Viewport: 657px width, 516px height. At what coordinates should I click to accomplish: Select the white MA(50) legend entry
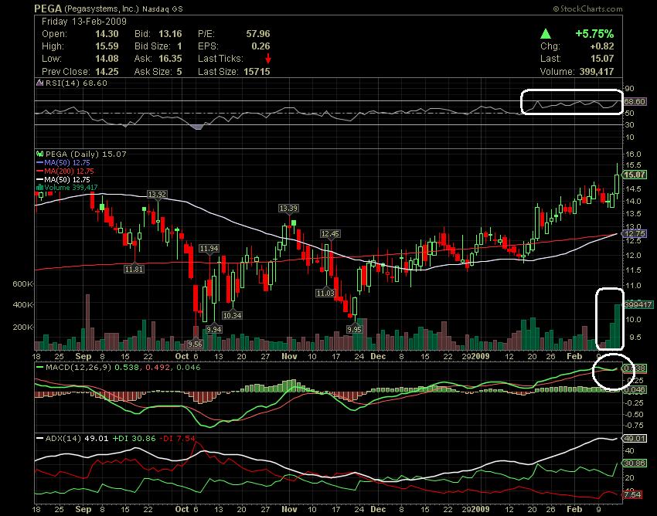point(63,179)
